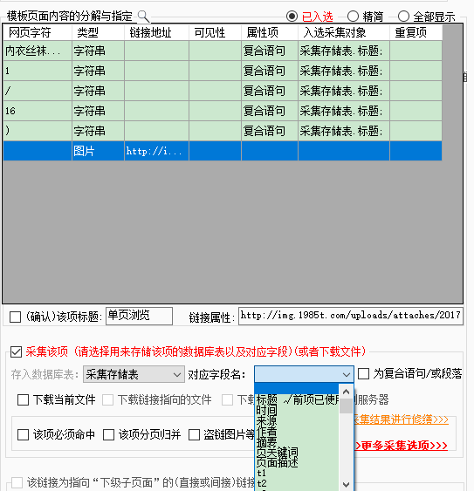The image size is (474, 491).
Task: Enable 下载当前文件 checkbox
Action: 24,400
